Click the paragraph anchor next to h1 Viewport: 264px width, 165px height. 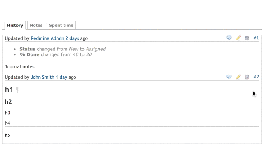pos(18,90)
